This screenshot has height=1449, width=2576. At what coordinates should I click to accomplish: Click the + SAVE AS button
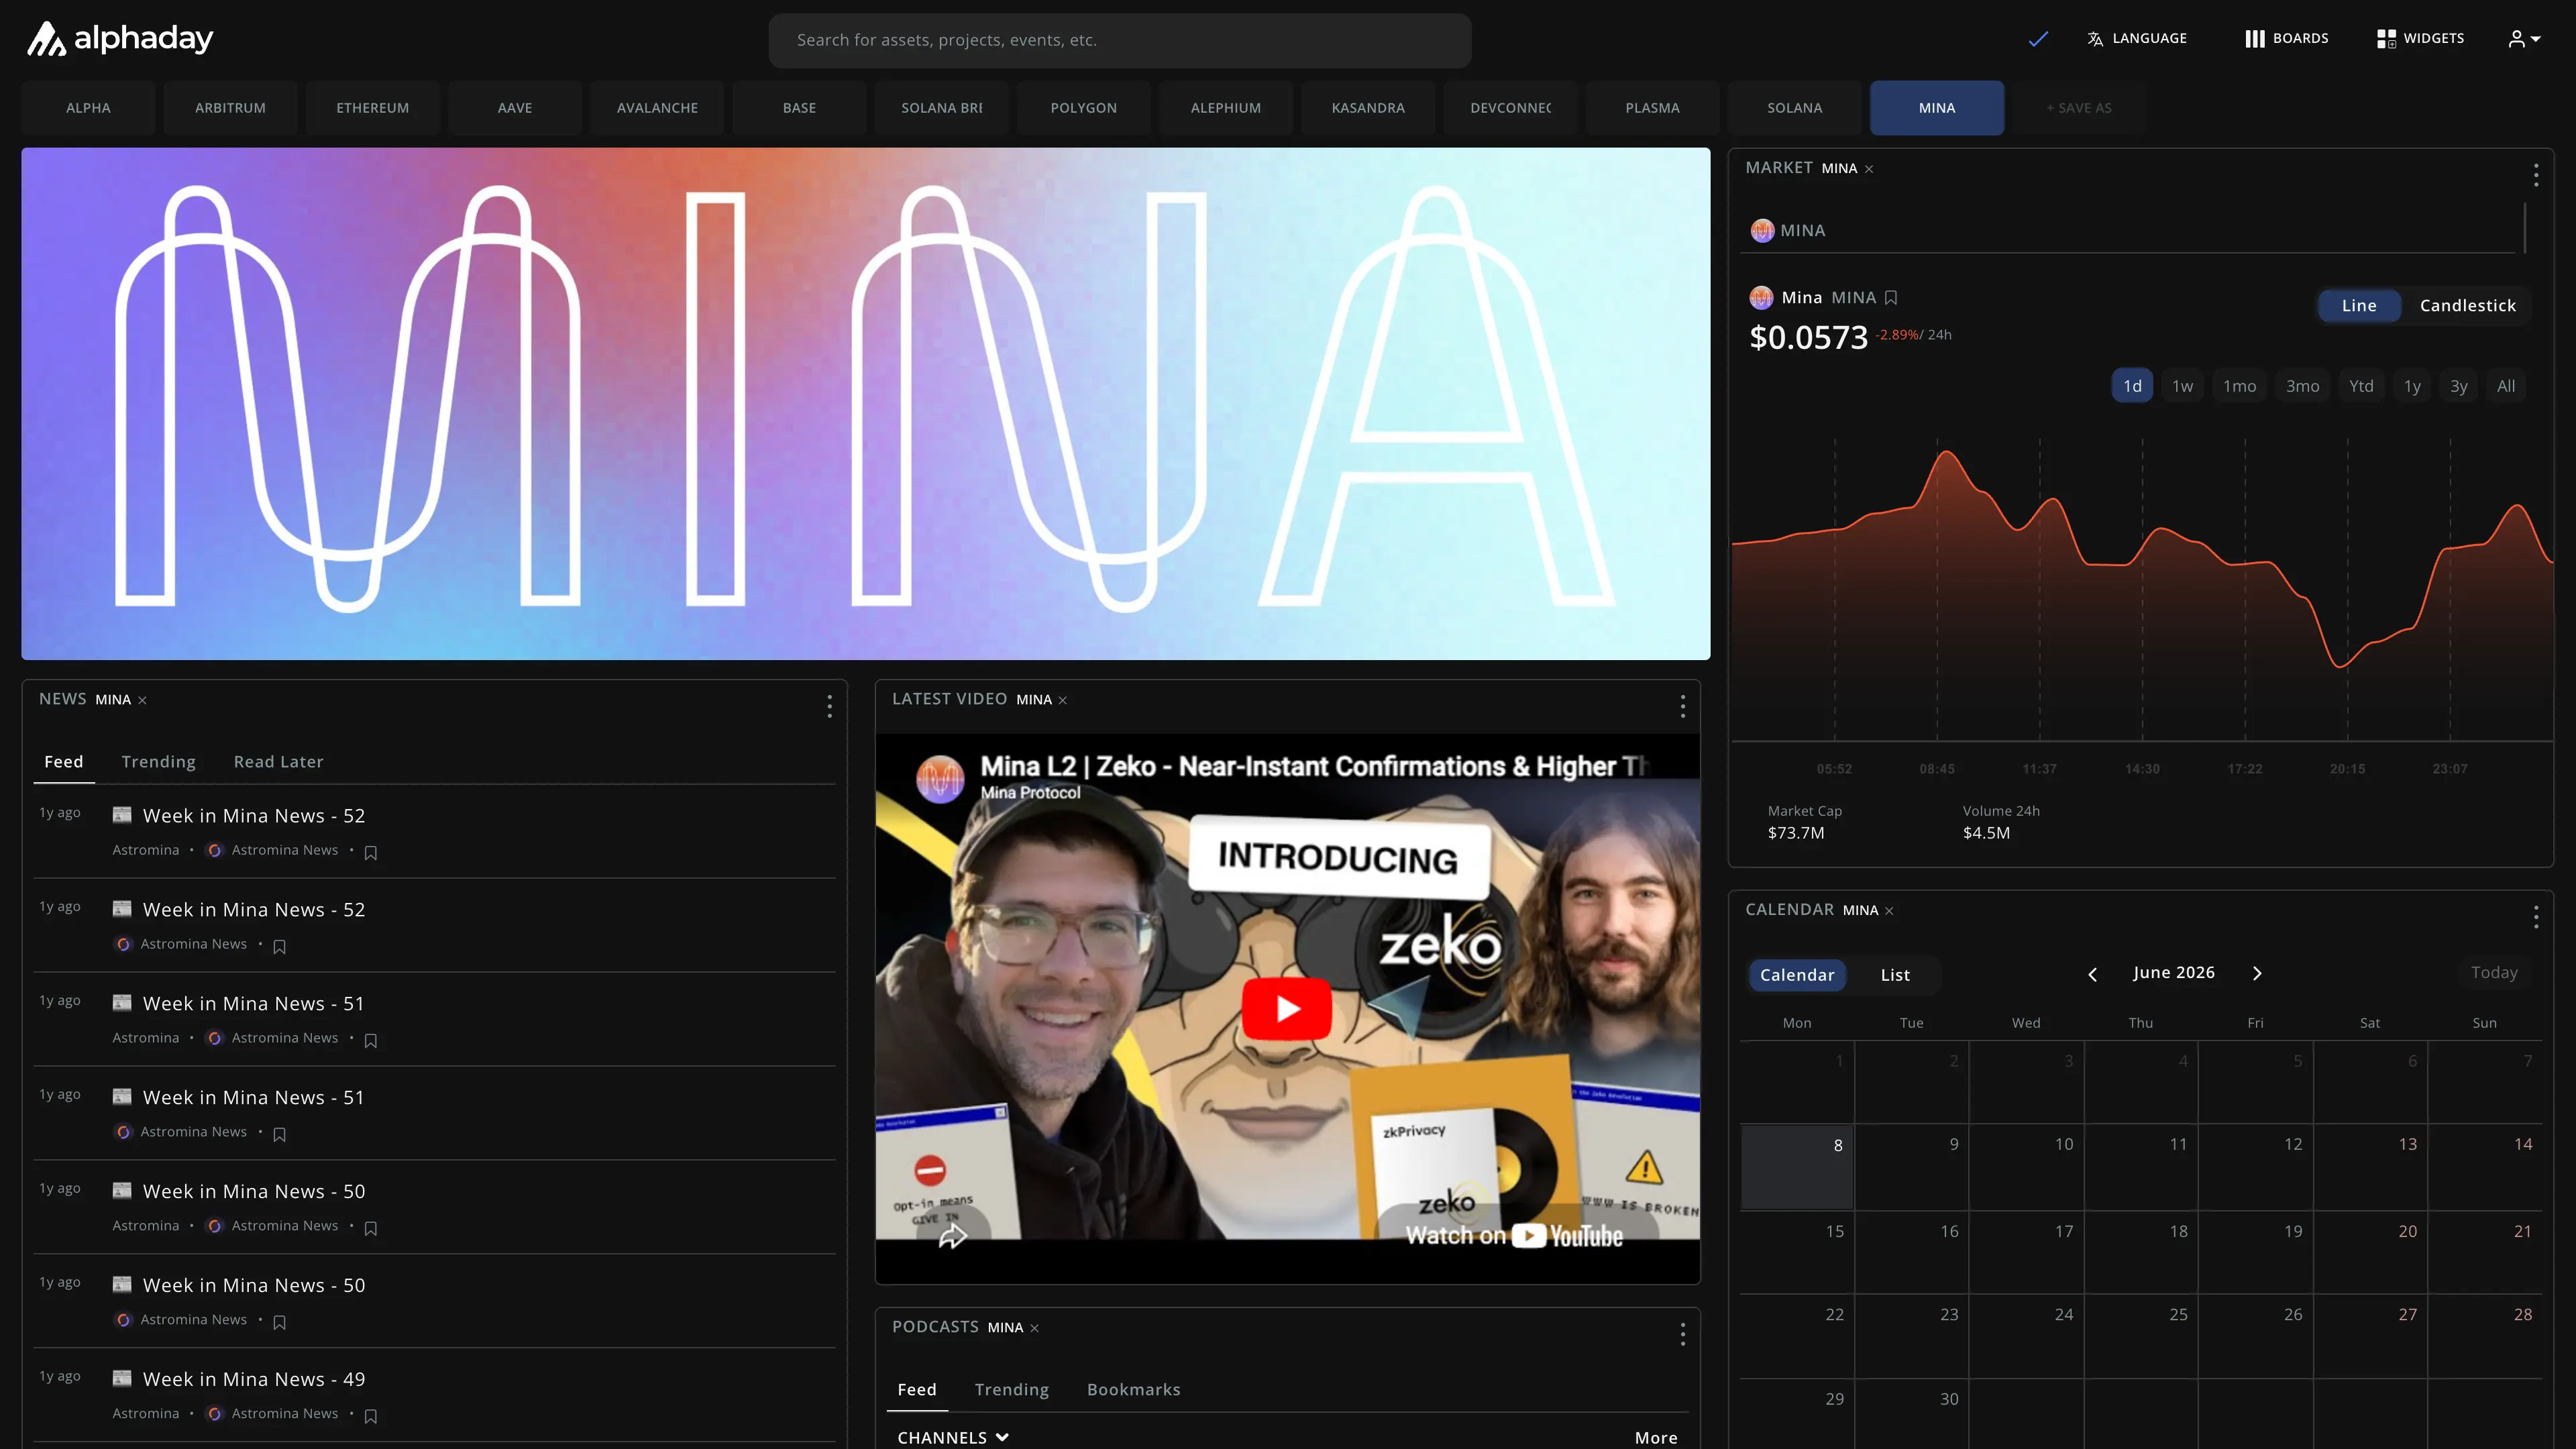2079,108
